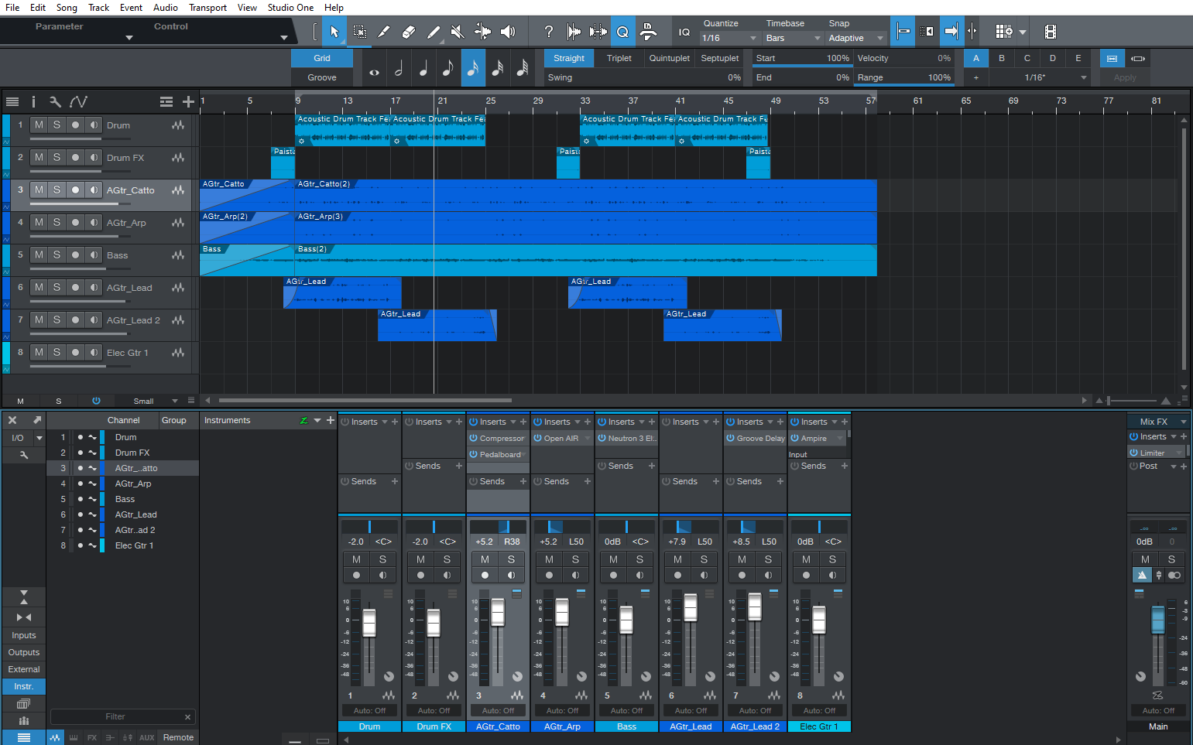Screen dimensions: 1193x745
Task: Select the quarter note value
Action: tap(423, 68)
